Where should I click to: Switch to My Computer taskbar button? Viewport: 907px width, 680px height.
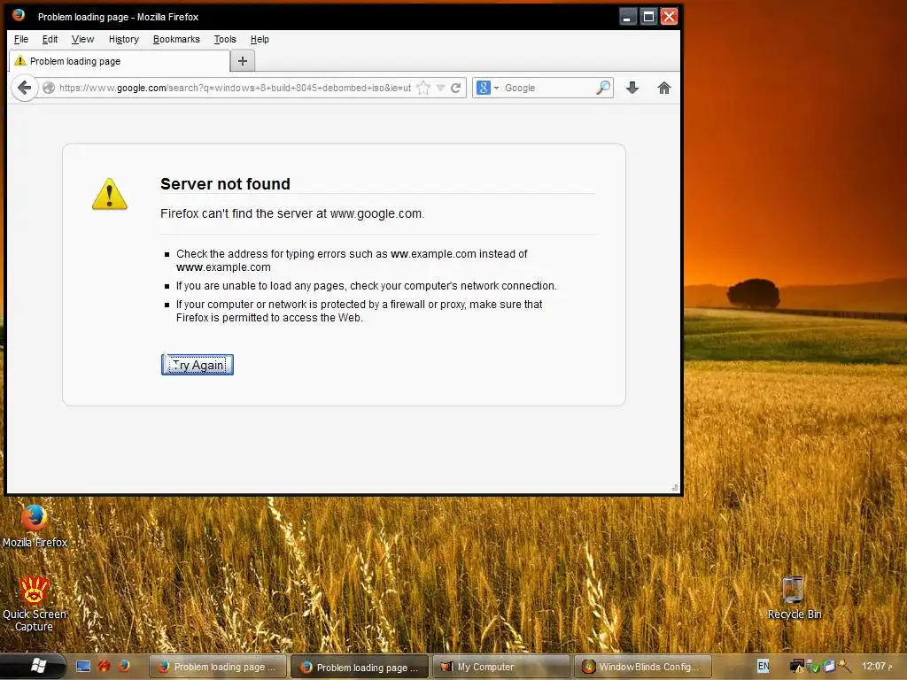coord(501,667)
